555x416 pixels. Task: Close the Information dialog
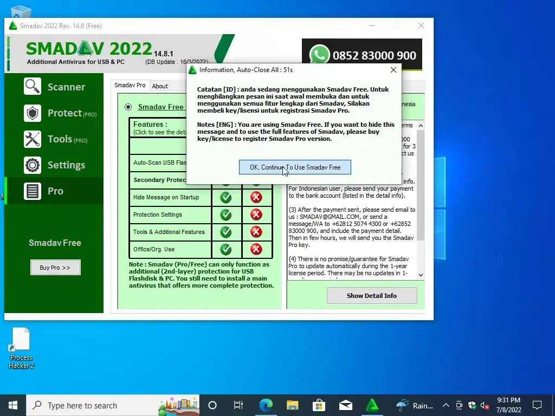coord(393,70)
